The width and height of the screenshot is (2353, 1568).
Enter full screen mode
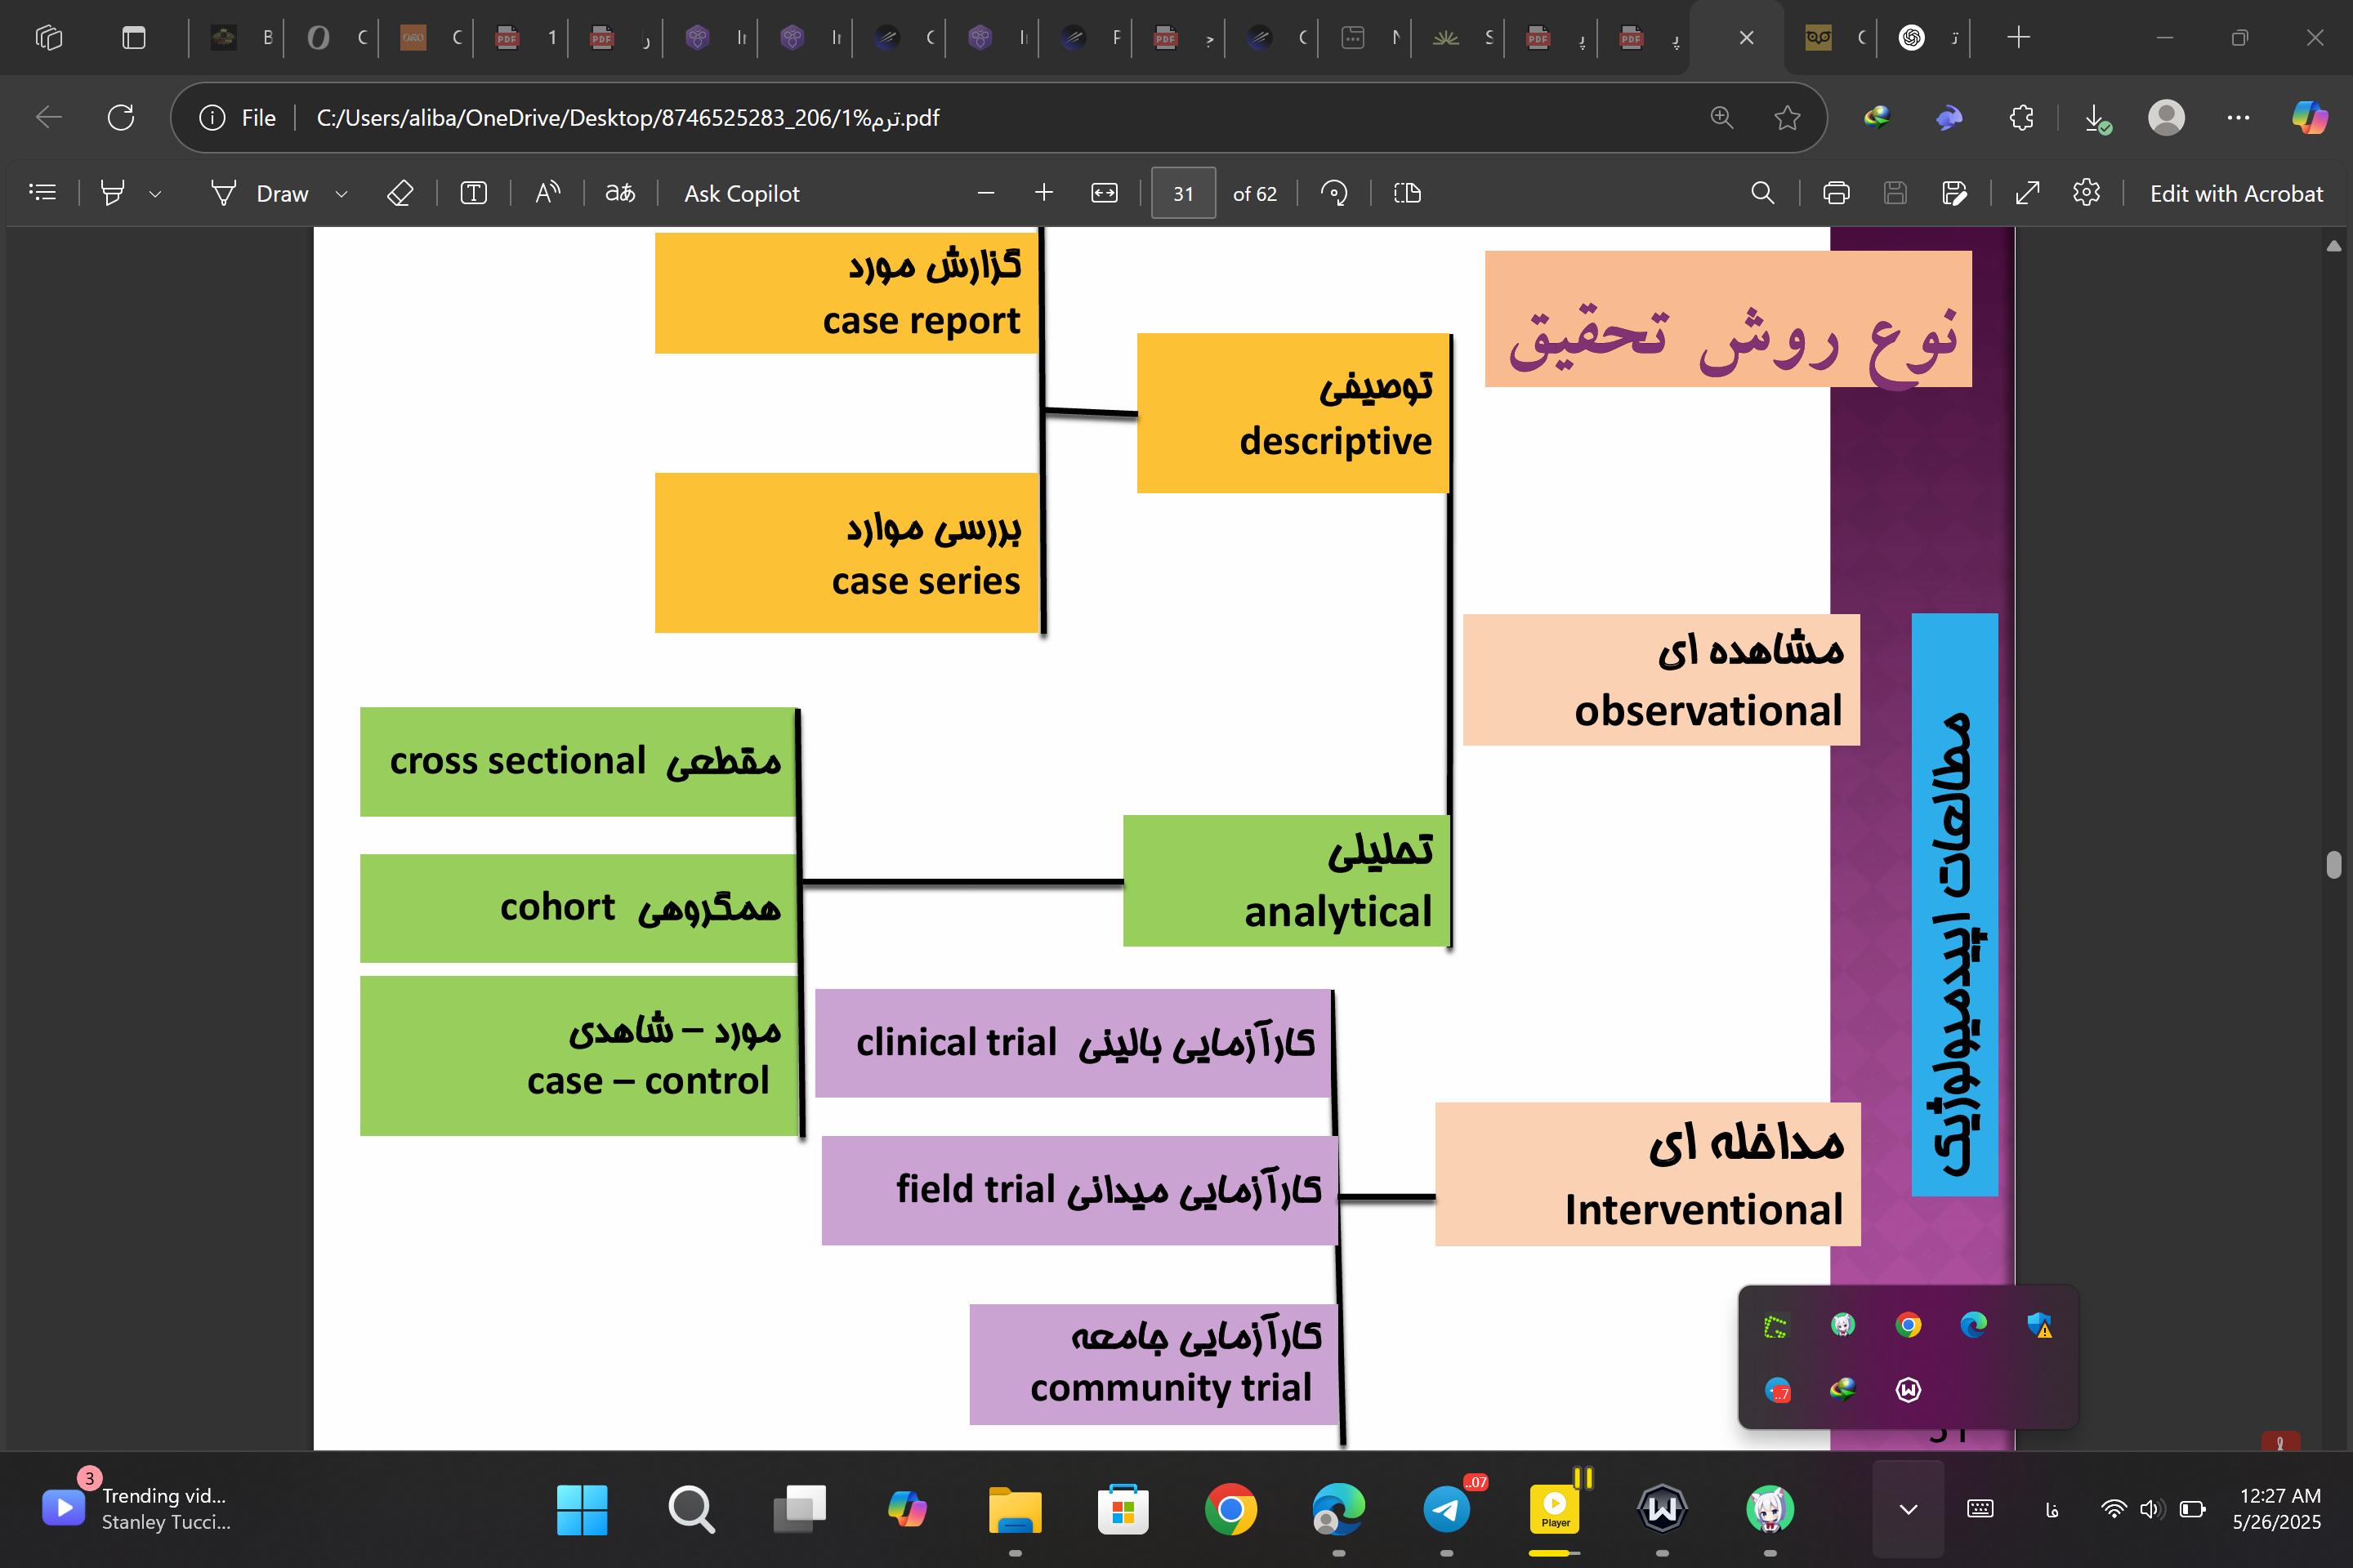coord(2027,193)
